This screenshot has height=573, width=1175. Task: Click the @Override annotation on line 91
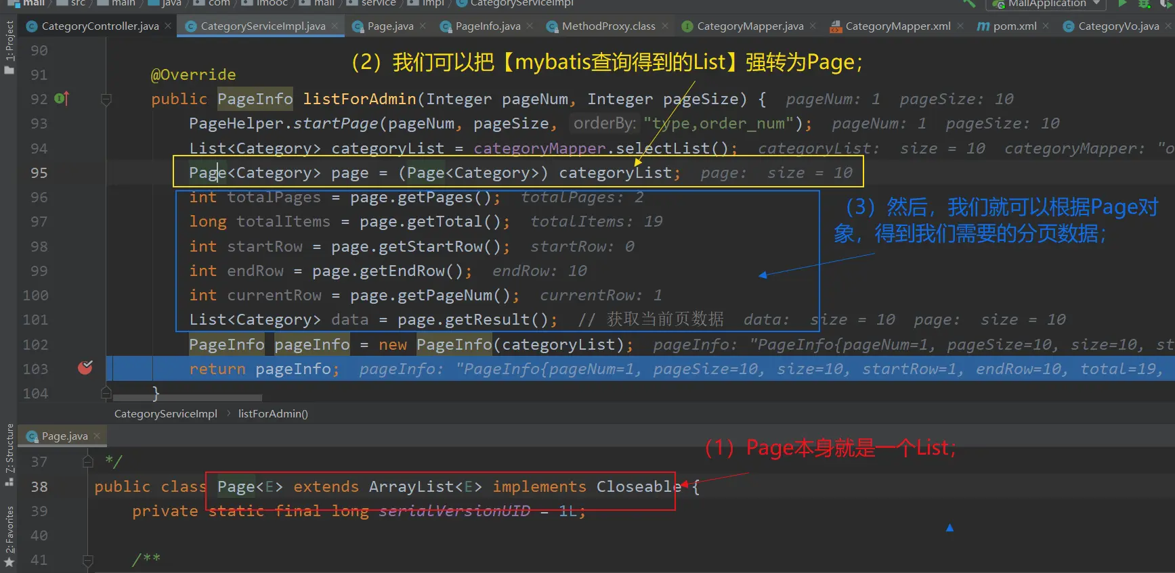[193, 74]
